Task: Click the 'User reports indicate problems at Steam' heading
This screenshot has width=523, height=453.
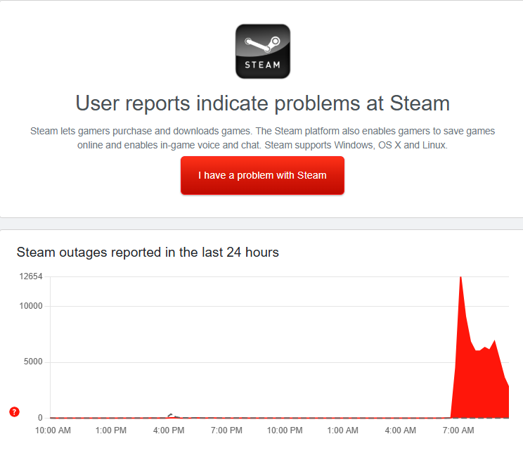Action: 262,103
